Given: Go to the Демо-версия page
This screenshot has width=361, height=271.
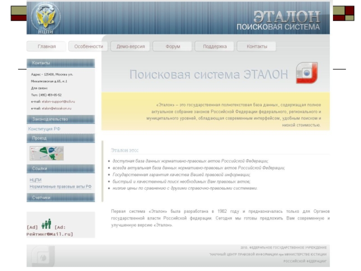Looking at the screenshot, I should tap(130, 47).
